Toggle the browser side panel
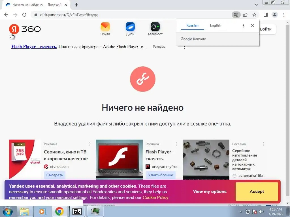This screenshot has width=290, height=217. pos(266,15)
